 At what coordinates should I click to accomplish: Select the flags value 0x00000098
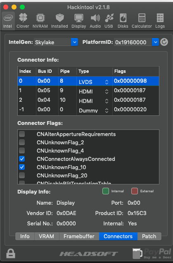130,81
